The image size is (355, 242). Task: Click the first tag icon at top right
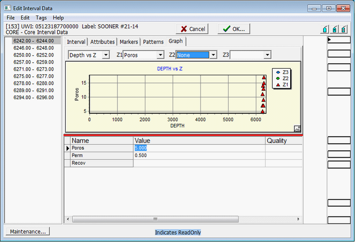(324, 29)
